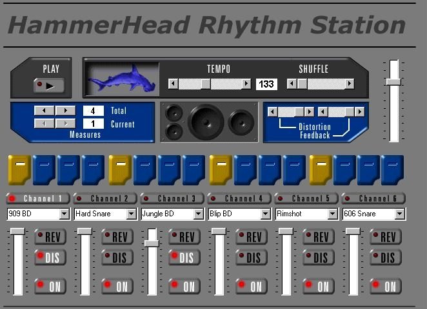This screenshot has height=309, width=427.
Task: Toggle the second step pad, blue
Action: [44, 170]
